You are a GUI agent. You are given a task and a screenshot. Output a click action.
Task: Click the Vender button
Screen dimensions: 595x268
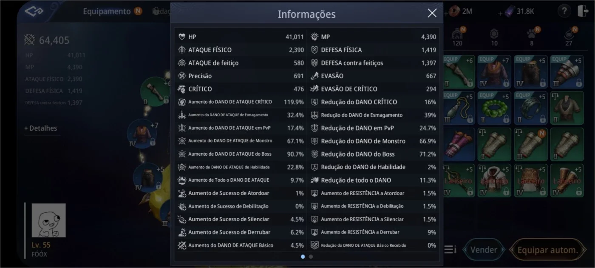[484, 250]
